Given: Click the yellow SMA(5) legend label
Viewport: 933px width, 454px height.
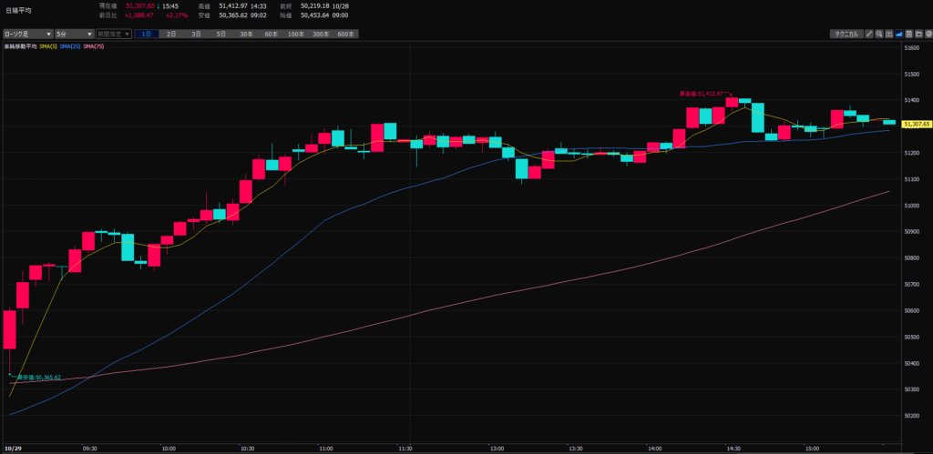Looking at the screenshot, I should pos(49,45).
